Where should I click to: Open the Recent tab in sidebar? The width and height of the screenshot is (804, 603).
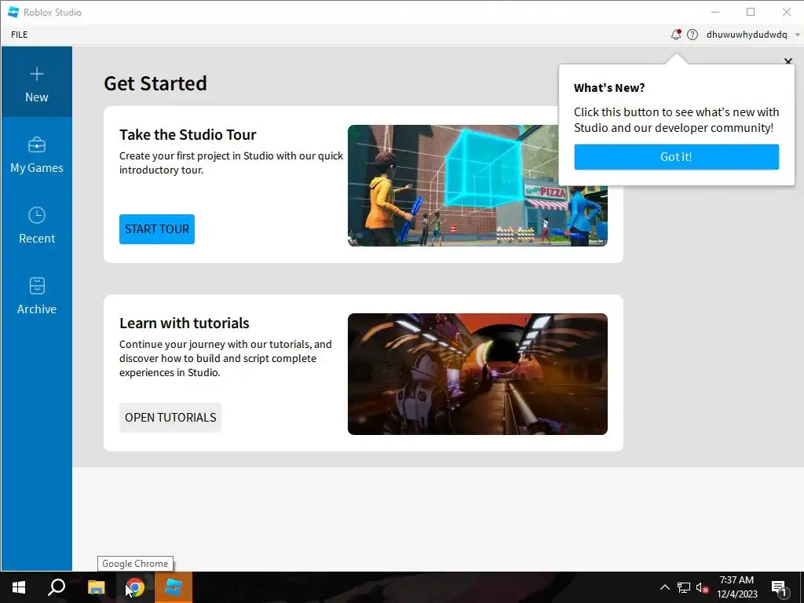[x=36, y=224]
